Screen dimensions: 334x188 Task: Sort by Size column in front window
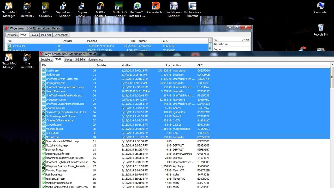click(162, 65)
